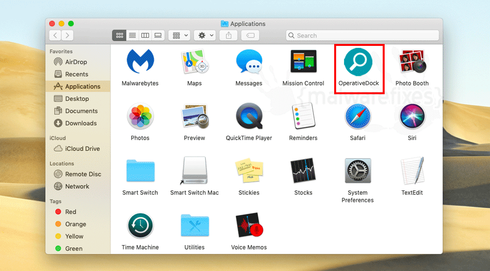Select the OperativeDock magnifier icon
Screen dimensions: 490x271
(358, 62)
